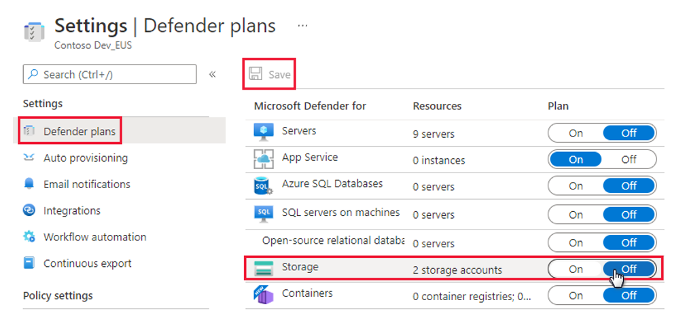This screenshot has height=330, width=687.
Task: Click the SQL servers on machines label
Action: 340,213
